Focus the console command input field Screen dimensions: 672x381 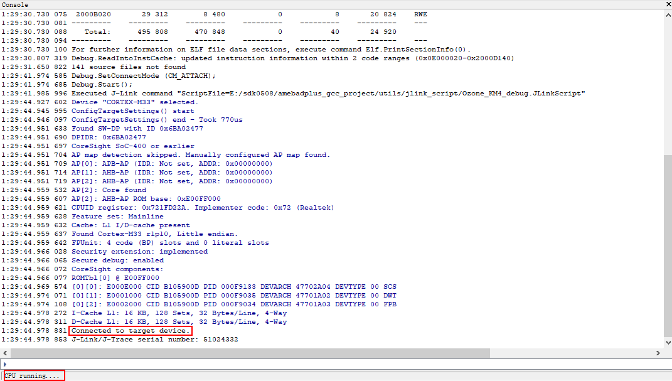336,364
